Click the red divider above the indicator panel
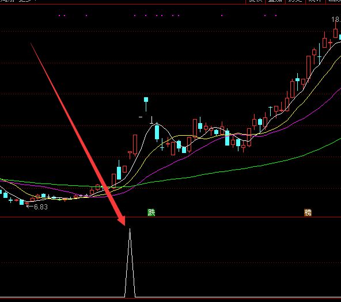Viewport: 341px width, 302px height. 170,217
